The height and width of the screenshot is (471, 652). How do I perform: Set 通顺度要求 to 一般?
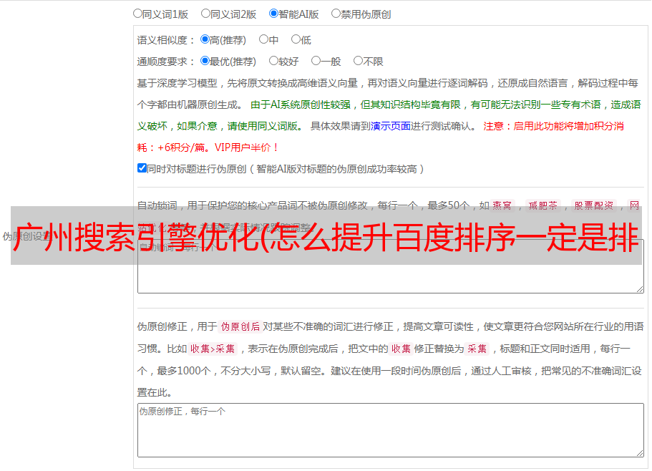pyautogui.click(x=316, y=61)
